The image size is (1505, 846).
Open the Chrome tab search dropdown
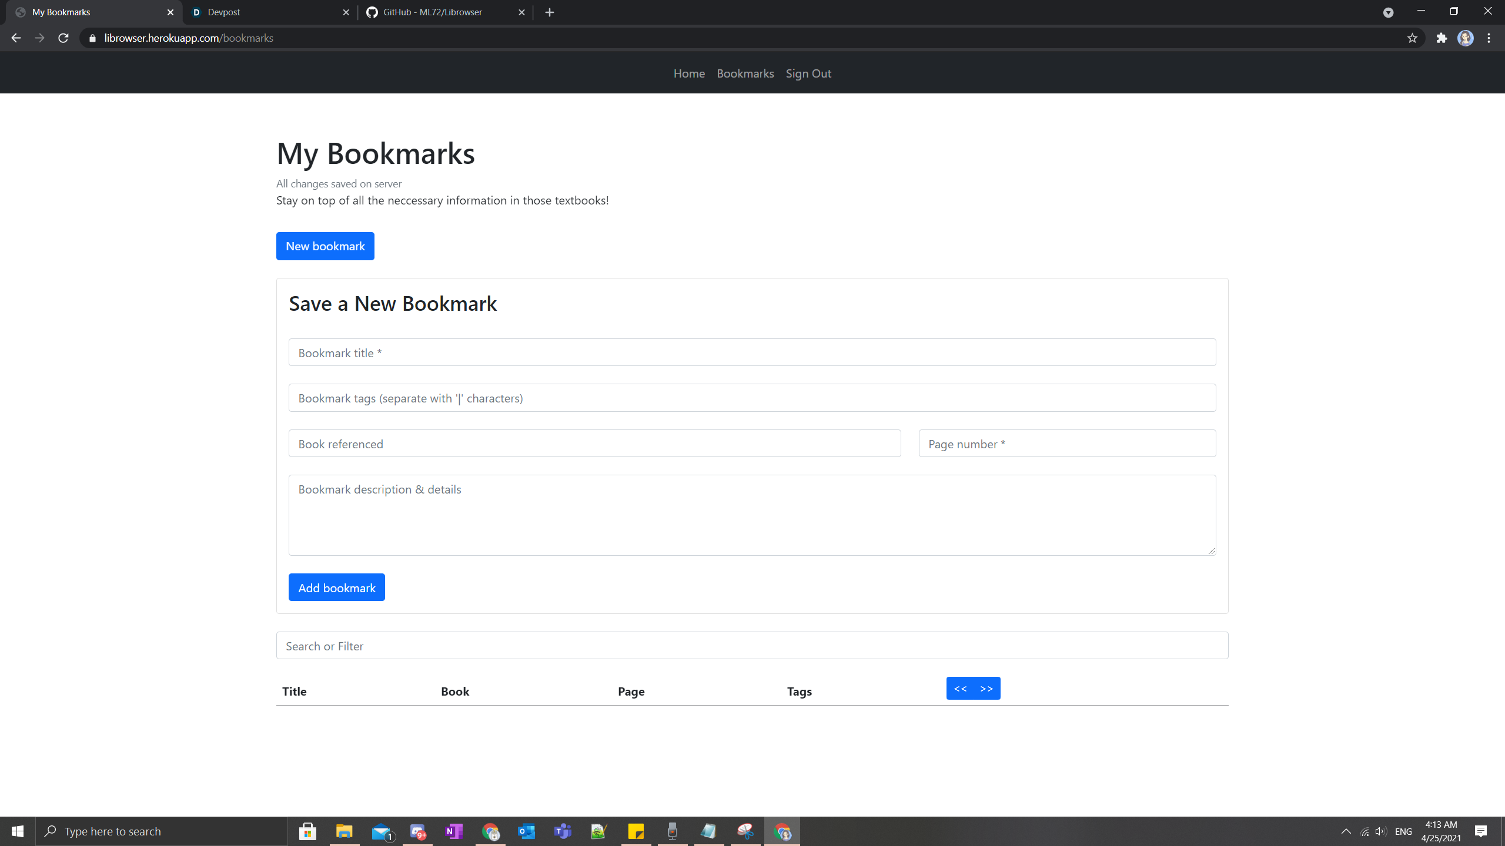(x=1388, y=12)
